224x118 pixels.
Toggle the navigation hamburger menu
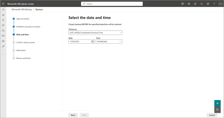(x=3, y=9)
